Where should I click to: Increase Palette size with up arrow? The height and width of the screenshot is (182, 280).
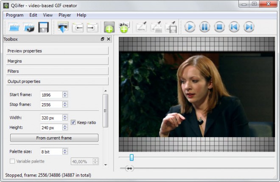pos(65,150)
